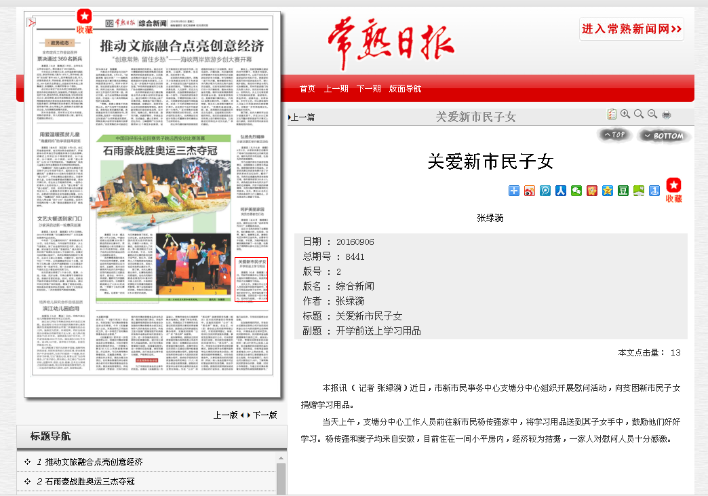
Task: Go to previous article via 上一篇
Action: (302, 117)
